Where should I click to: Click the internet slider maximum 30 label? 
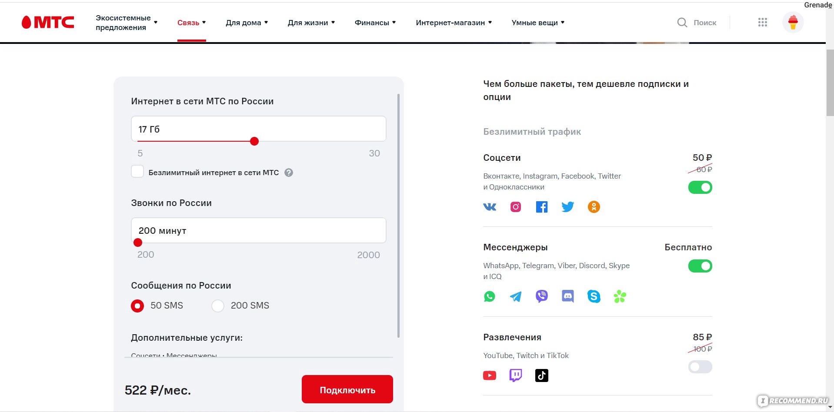tap(374, 153)
